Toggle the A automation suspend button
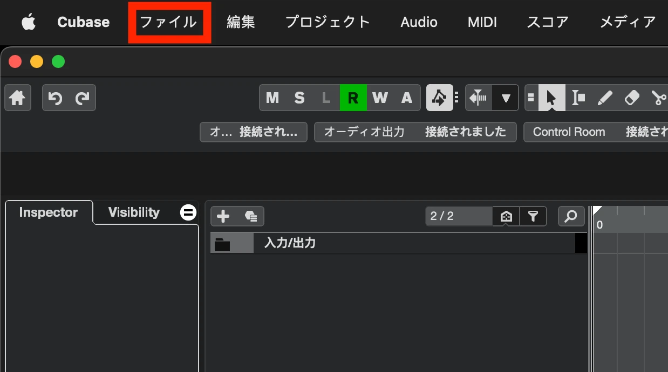668x372 pixels. pyautogui.click(x=407, y=98)
